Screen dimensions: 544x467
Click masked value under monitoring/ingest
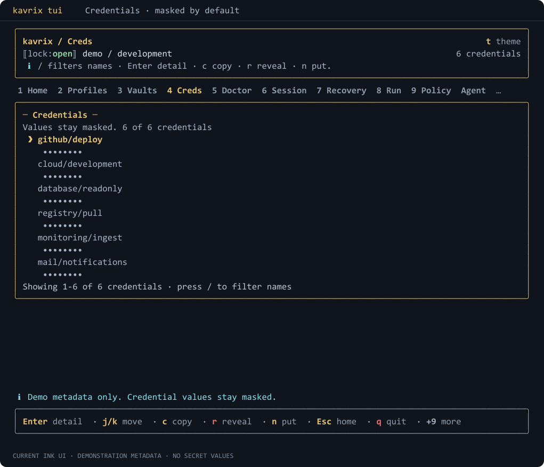62,250
